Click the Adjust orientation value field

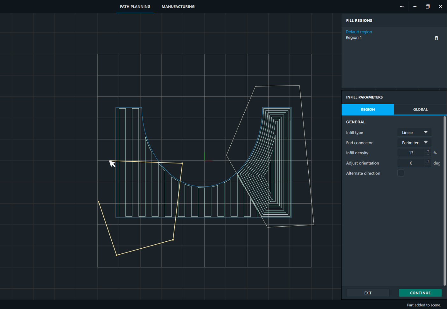pos(411,163)
